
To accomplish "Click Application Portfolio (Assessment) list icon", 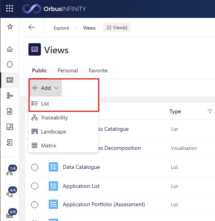I will pyautogui.click(x=53, y=204).
